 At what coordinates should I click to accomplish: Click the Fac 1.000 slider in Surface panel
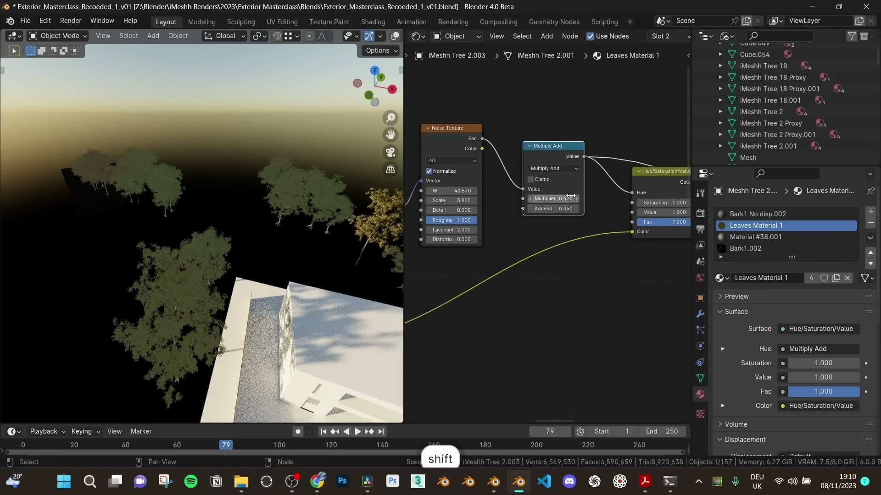tap(824, 391)
